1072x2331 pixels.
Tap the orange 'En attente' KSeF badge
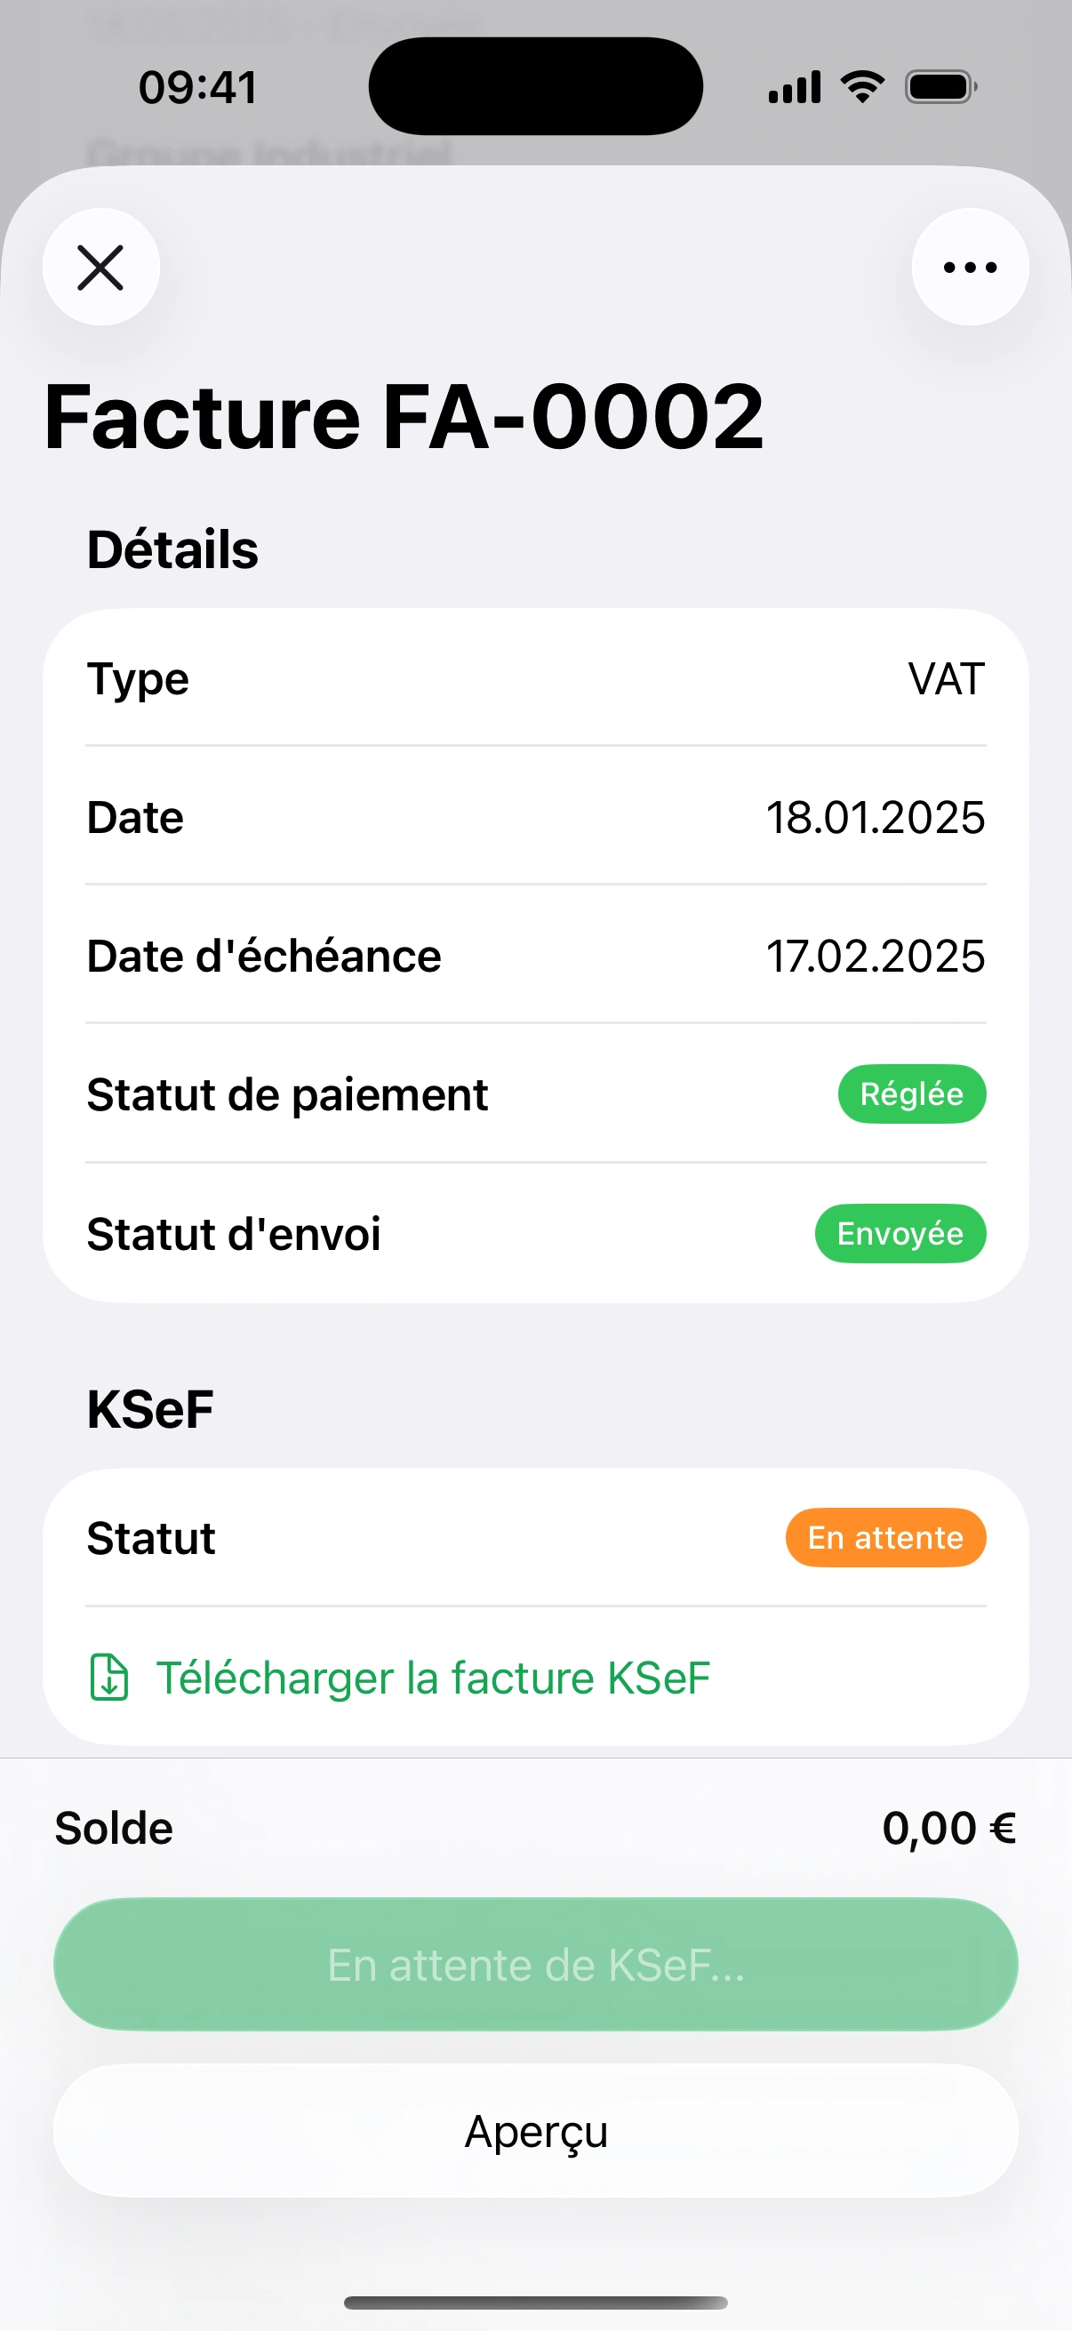tap(884, 1537)
